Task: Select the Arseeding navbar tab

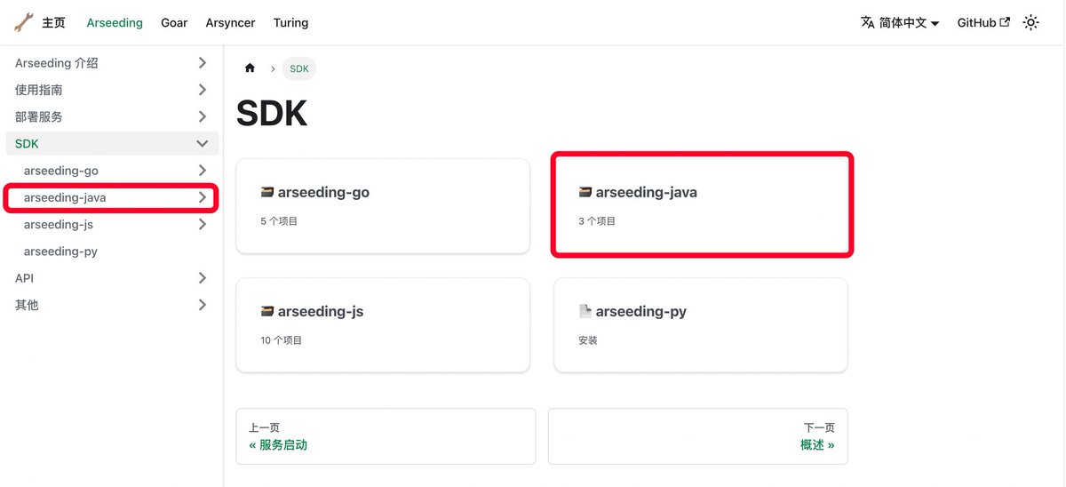Action: (x=115, y=23)
